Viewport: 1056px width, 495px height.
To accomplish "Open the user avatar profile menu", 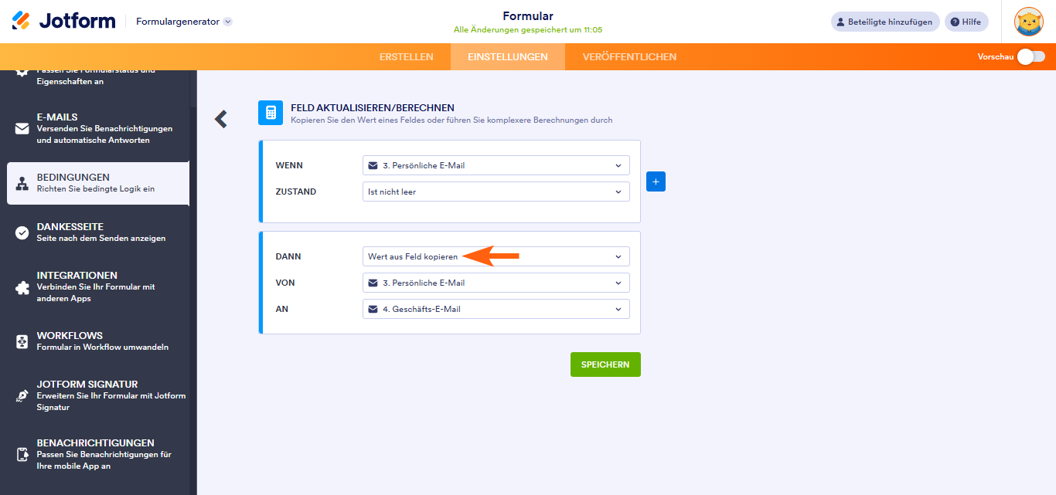I will pyautogui.click(x=1028, y=22).
